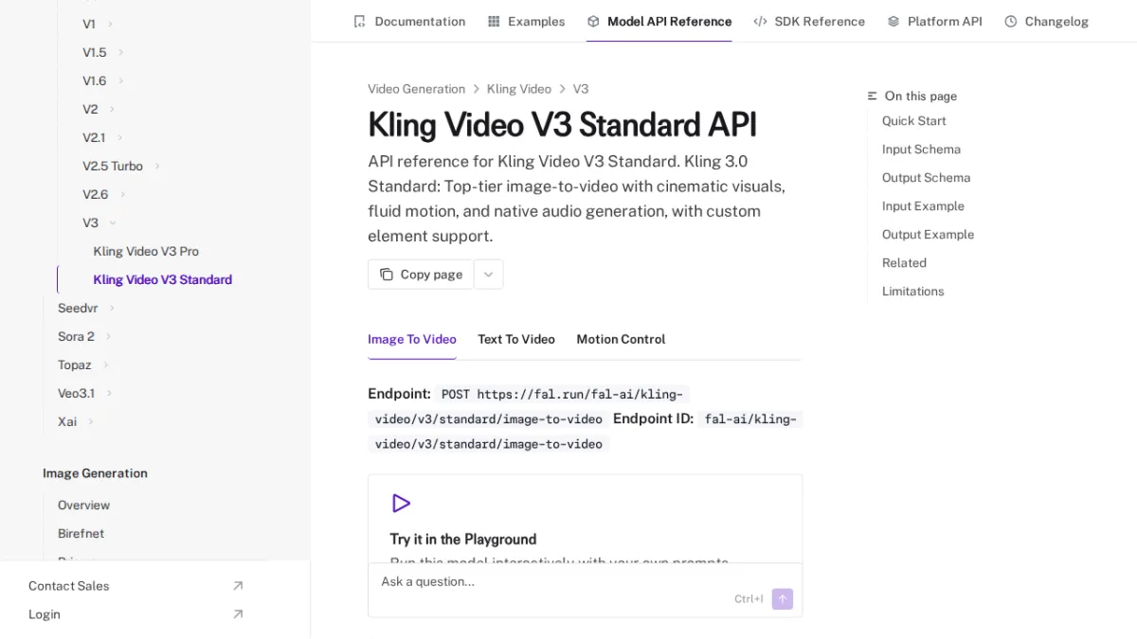Open Kling Video V3 Standard sidebar item
1137x639 pixels.
(162, 279)
